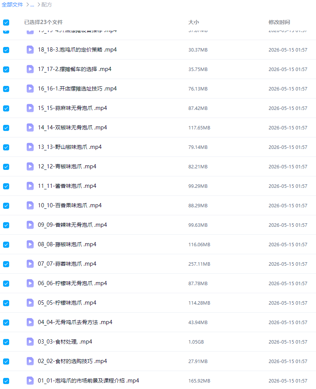The image size is (316, 389).
Task: Click video icon of 06_06-柠檬味无骨泡爪 .mp4
Action: 30,284
